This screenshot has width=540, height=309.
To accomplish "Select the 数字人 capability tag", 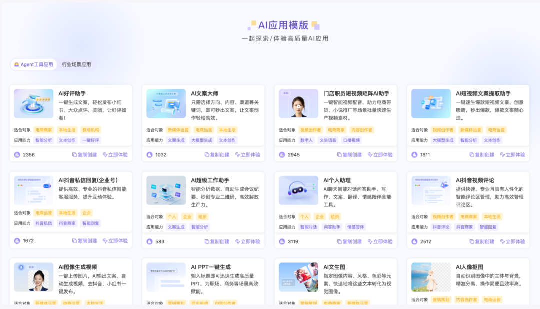I will coord(306,140).
